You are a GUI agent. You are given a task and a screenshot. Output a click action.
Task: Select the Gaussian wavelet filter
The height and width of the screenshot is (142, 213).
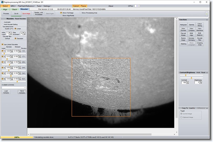(x=15, y=39)
